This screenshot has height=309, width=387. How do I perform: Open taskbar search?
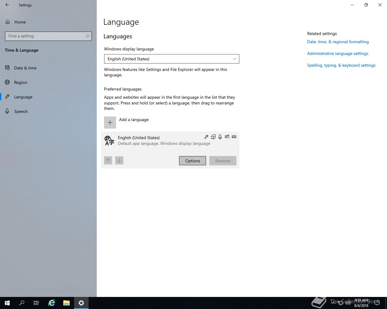click(22, 303)
